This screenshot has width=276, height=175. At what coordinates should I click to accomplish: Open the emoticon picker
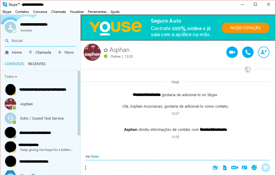coord(254,167)
